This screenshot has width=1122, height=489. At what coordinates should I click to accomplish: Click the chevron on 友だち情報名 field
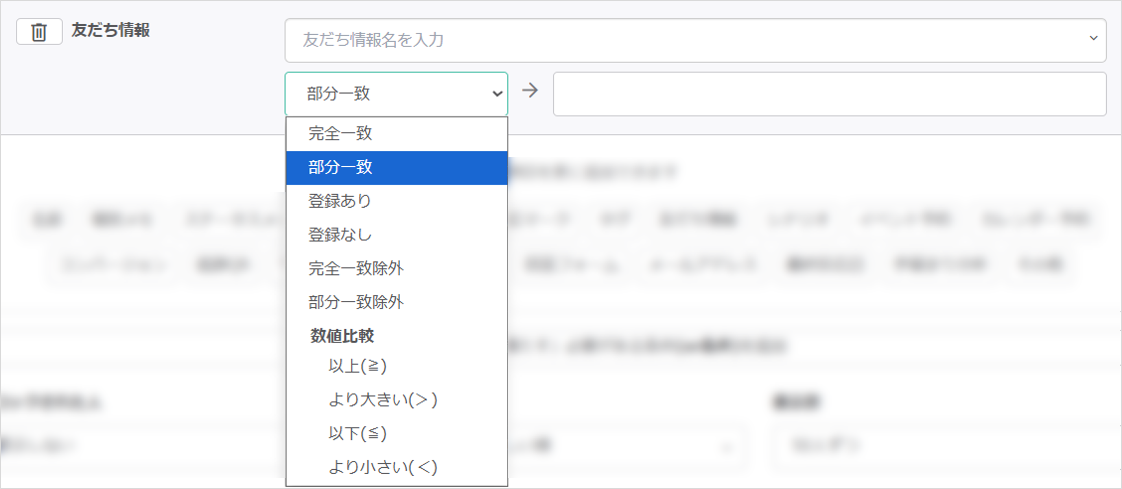point(1093,38)
